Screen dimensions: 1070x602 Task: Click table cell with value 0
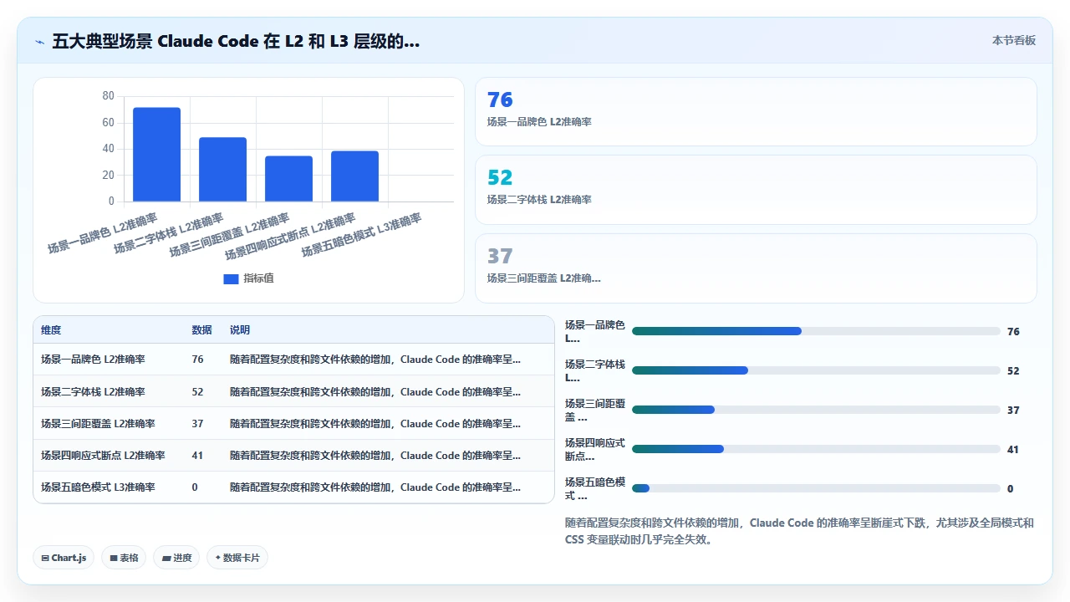pos(195,487)
